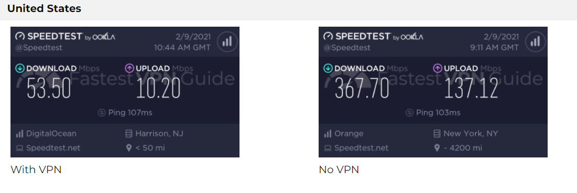Click the provider bars icon beside Orange
This screenshot has height=193, width=577.
tap(328, 133)
